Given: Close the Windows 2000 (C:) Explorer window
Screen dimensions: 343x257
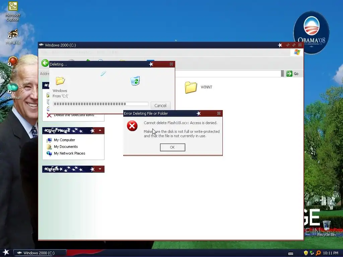Looking at the screenshot, I should coord(300,45).
